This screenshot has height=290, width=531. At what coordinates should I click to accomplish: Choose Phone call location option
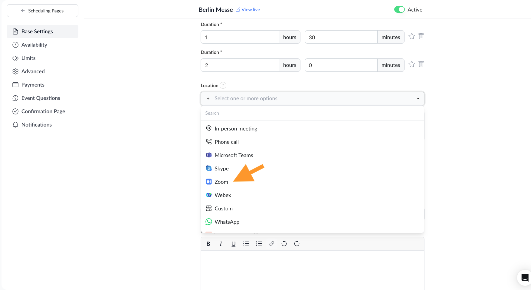312,142
